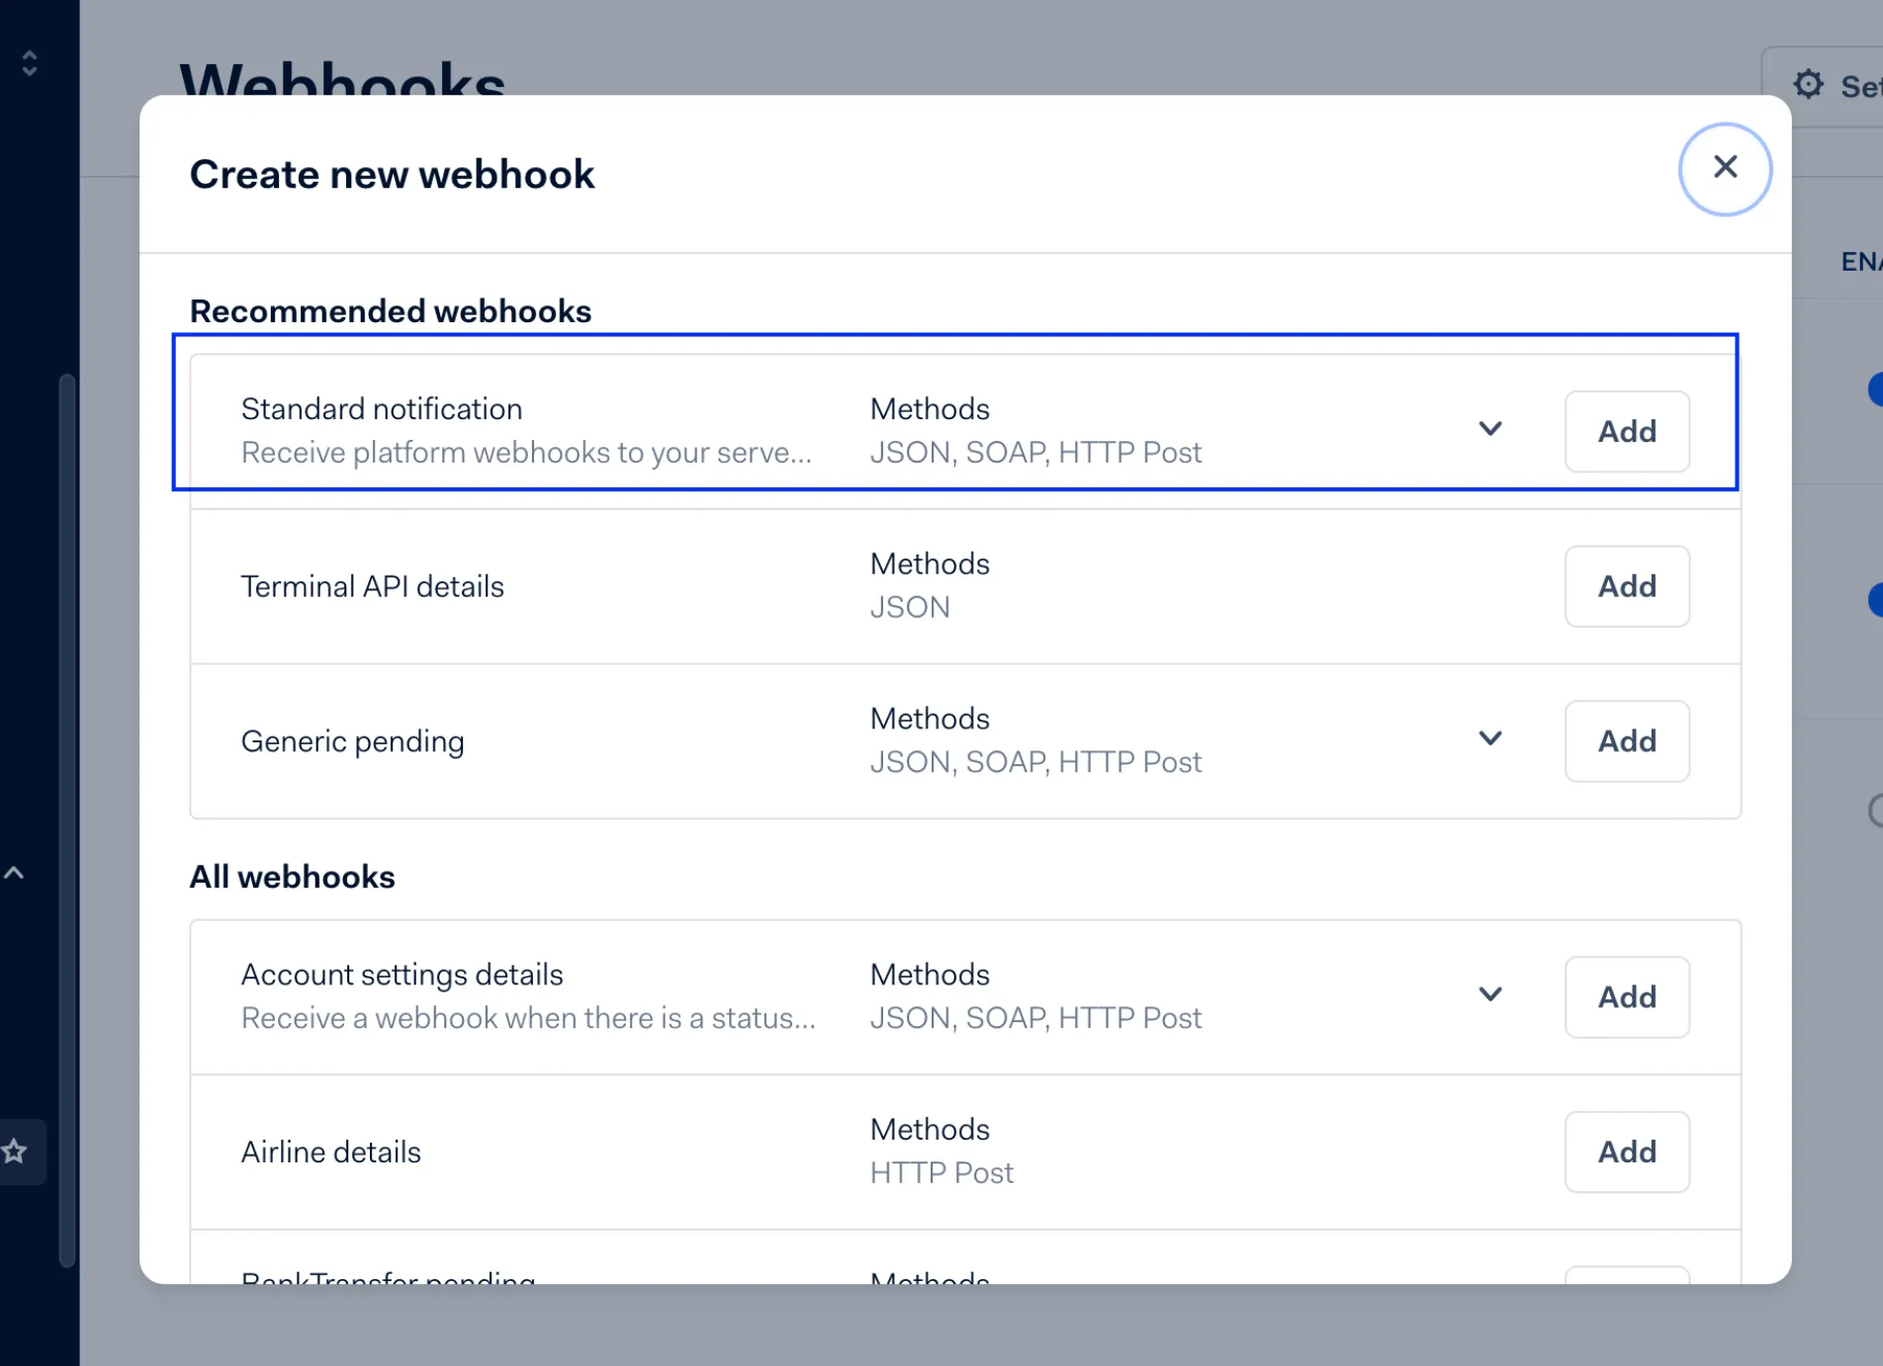Expand the Standard notification row chevron
1883x1366 pixels.
(x=1490, y=429)
